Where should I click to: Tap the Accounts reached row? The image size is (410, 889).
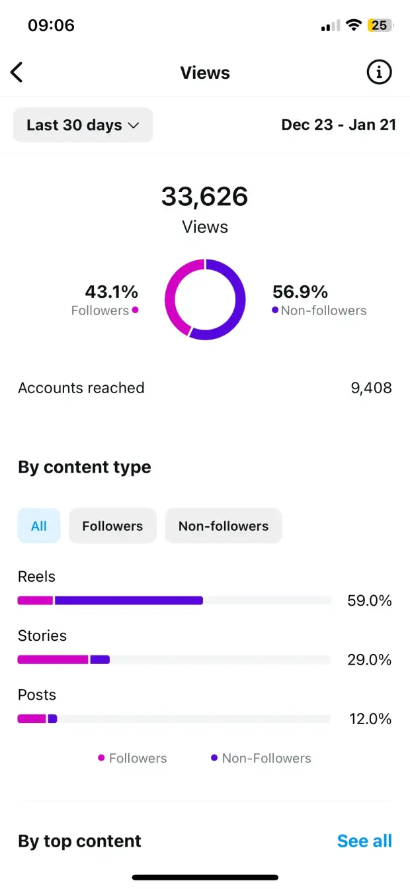point(205,388)
